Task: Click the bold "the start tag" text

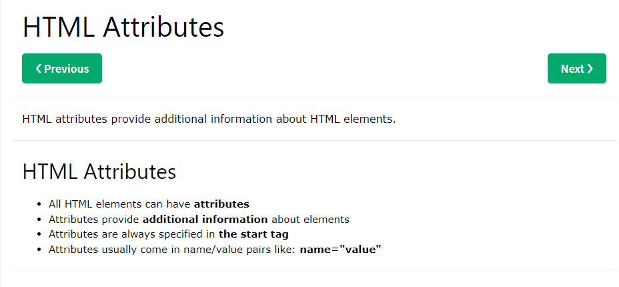Action: click(x=253, y=234)
